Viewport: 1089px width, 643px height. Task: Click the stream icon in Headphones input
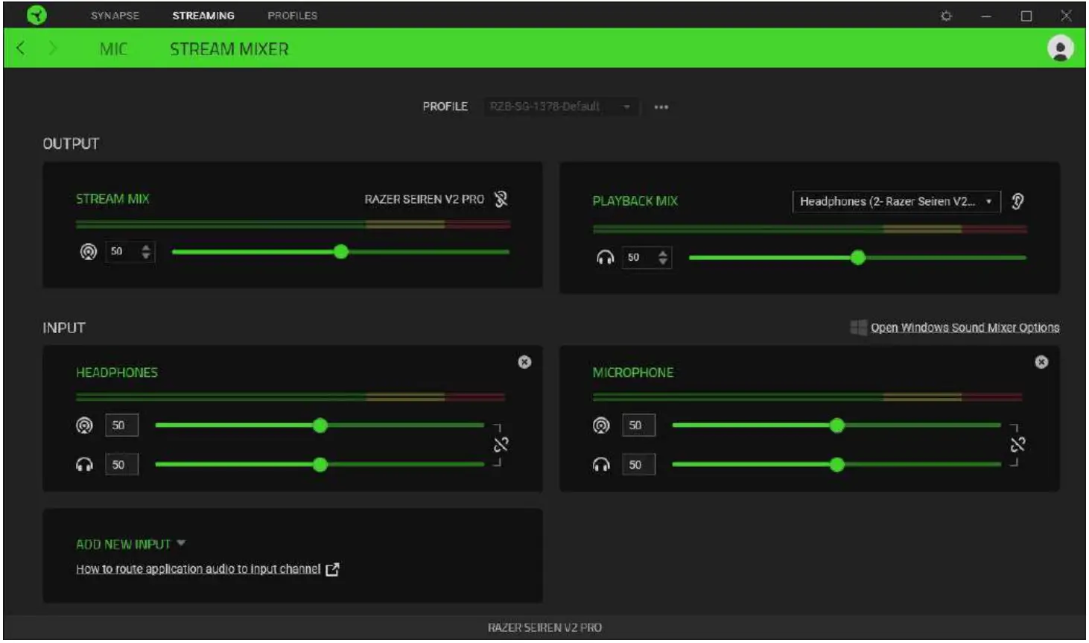point(85,425)
